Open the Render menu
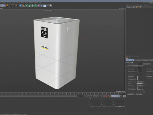Image resolution: width=153 pixels, height=115 pixels. pyautogui.click(x=26, y=3)
